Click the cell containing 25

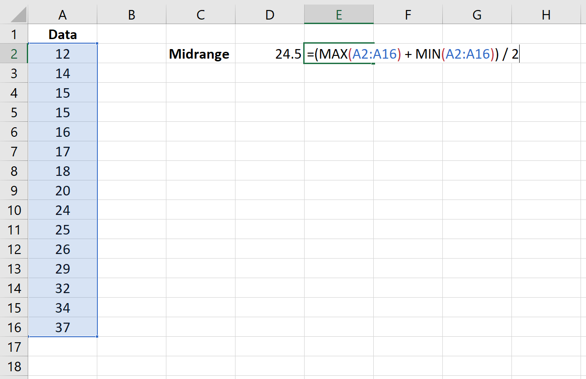(63, 229)
